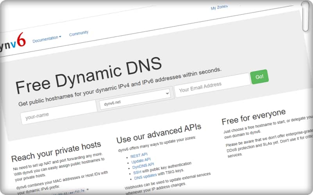Open the DNS updates link
Image resolution: width=313 pixels, height=195 pixels.
click(x=145, y=177)
